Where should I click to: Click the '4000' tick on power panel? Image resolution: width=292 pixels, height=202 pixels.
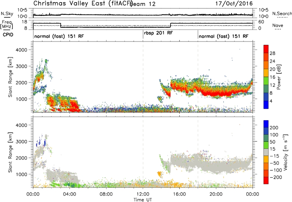pyautogui.click(x=21, y=50)
